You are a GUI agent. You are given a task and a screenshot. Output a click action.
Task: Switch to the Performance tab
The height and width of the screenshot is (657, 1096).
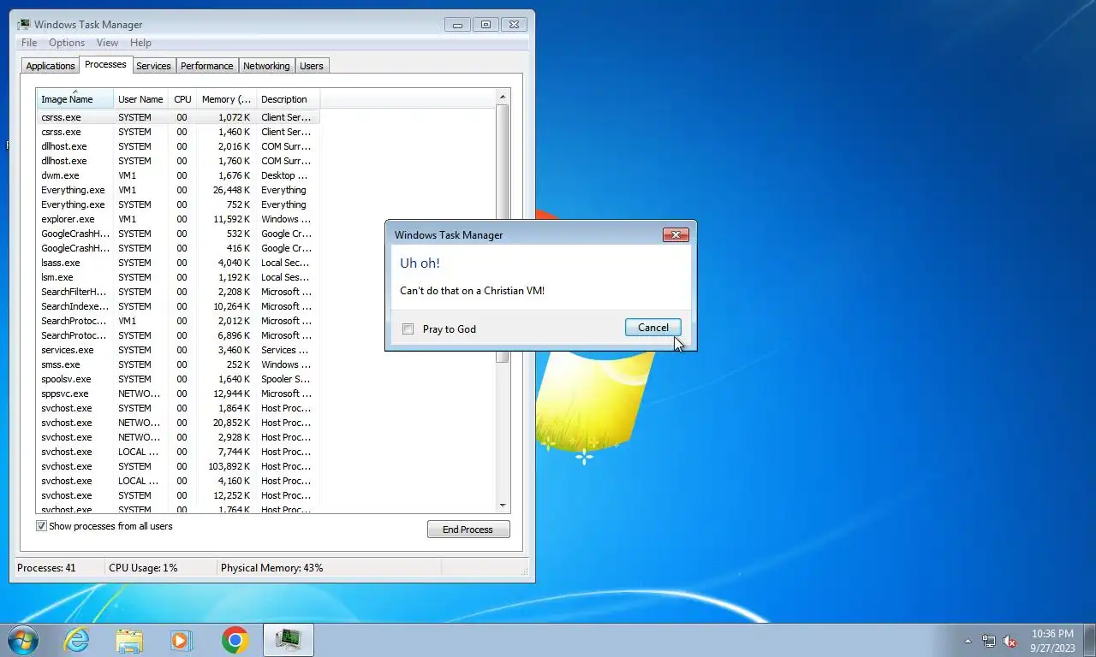pos(206,66)
